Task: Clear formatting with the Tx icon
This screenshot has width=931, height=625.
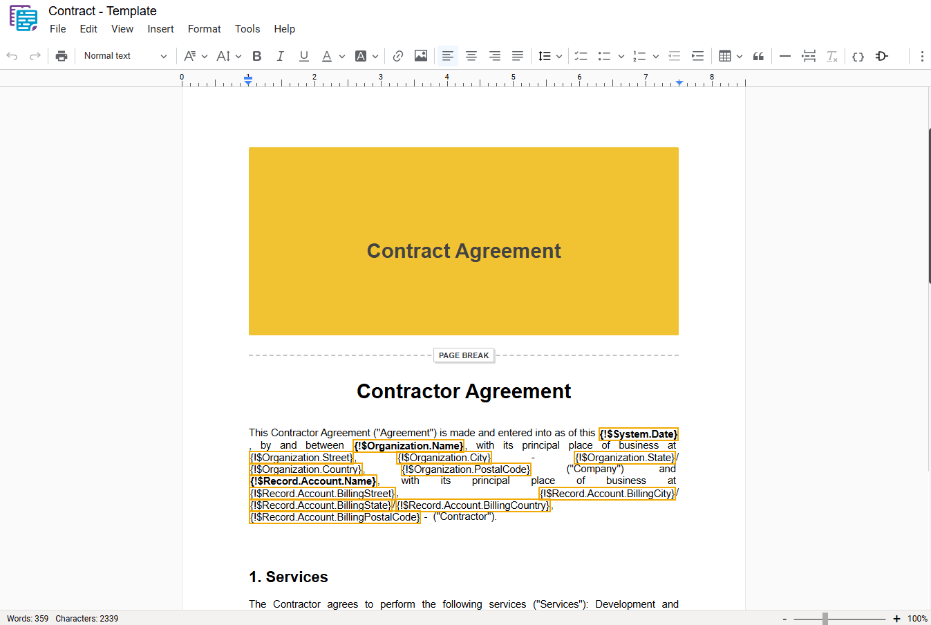Action: (x=832, y=56)
